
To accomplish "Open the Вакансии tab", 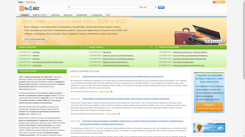I will 68,15.
